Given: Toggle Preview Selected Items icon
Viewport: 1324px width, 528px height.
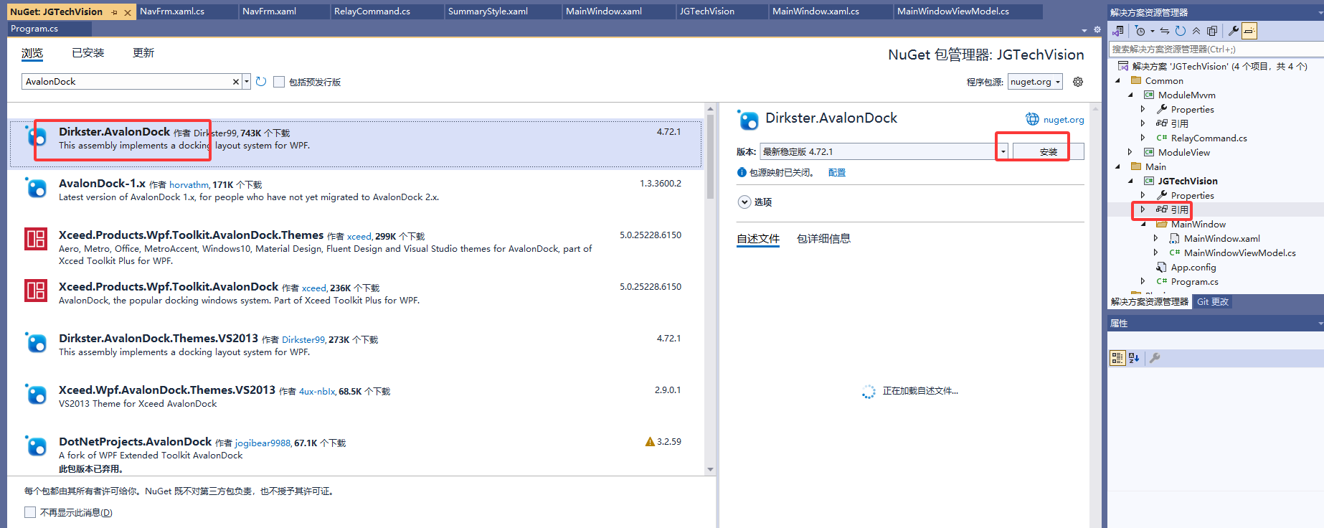Looking at the screenshot, I should [x=1249, y=31].
